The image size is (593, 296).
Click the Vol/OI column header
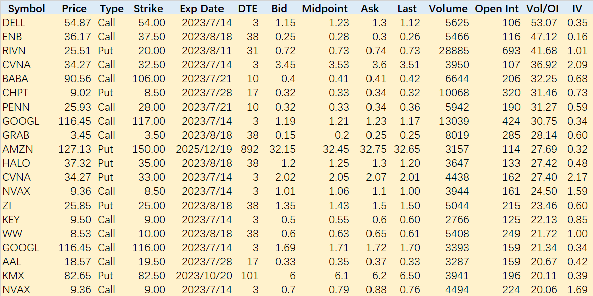pos(542,9)
